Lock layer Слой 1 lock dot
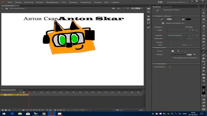207x116 pixels. [24, 95]
